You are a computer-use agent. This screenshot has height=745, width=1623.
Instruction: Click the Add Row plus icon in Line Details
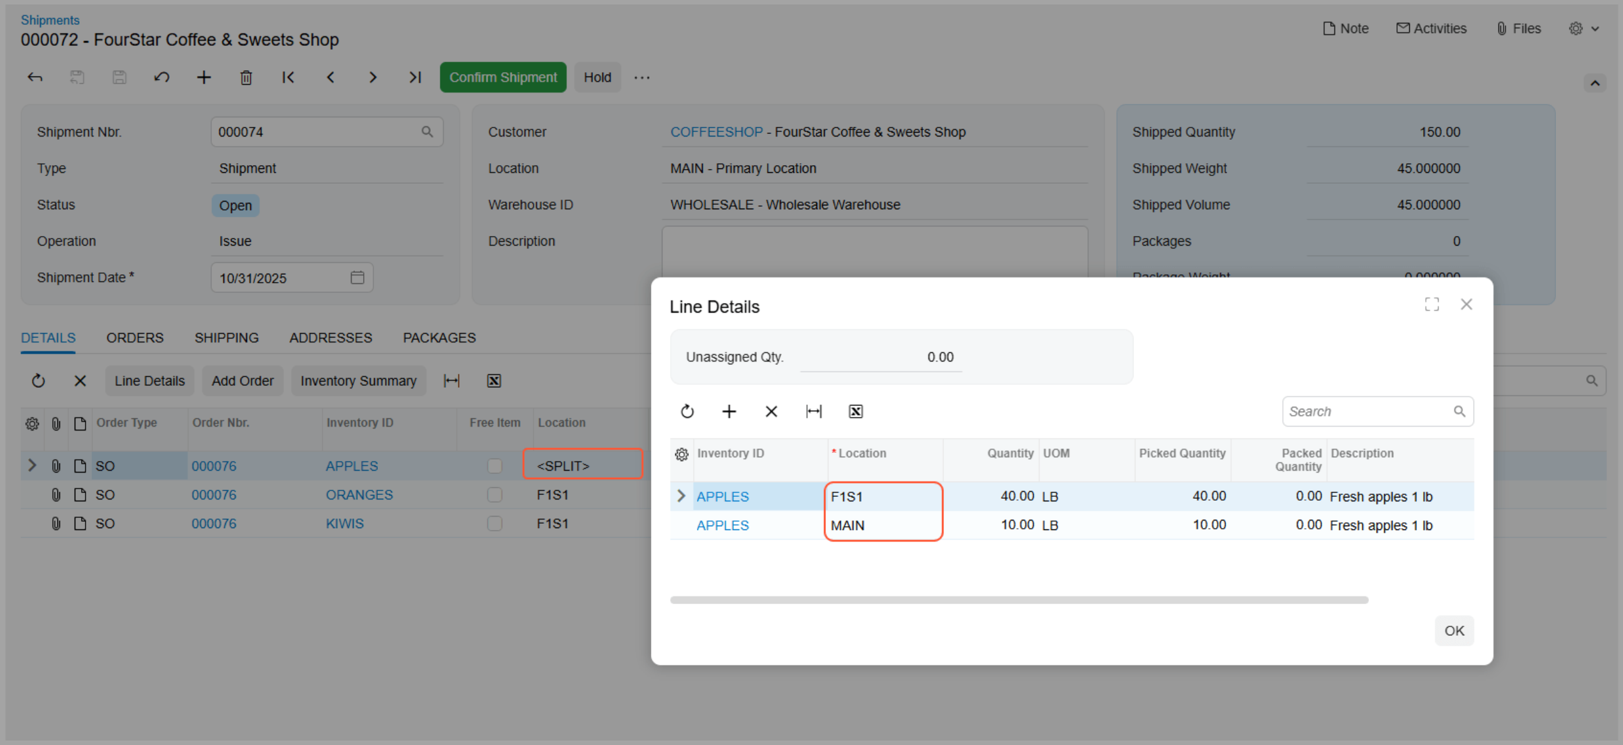pos(729,411)
